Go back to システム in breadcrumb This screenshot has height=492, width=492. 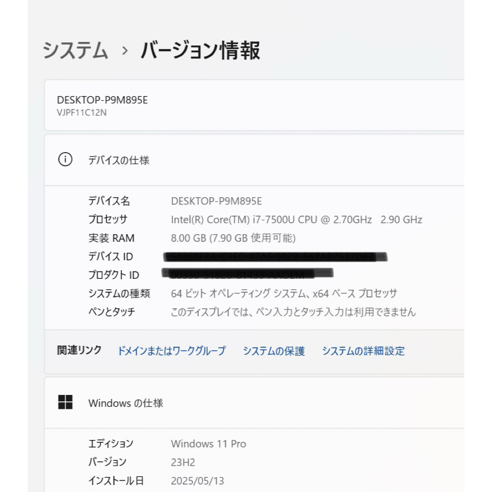coord(75,50)
